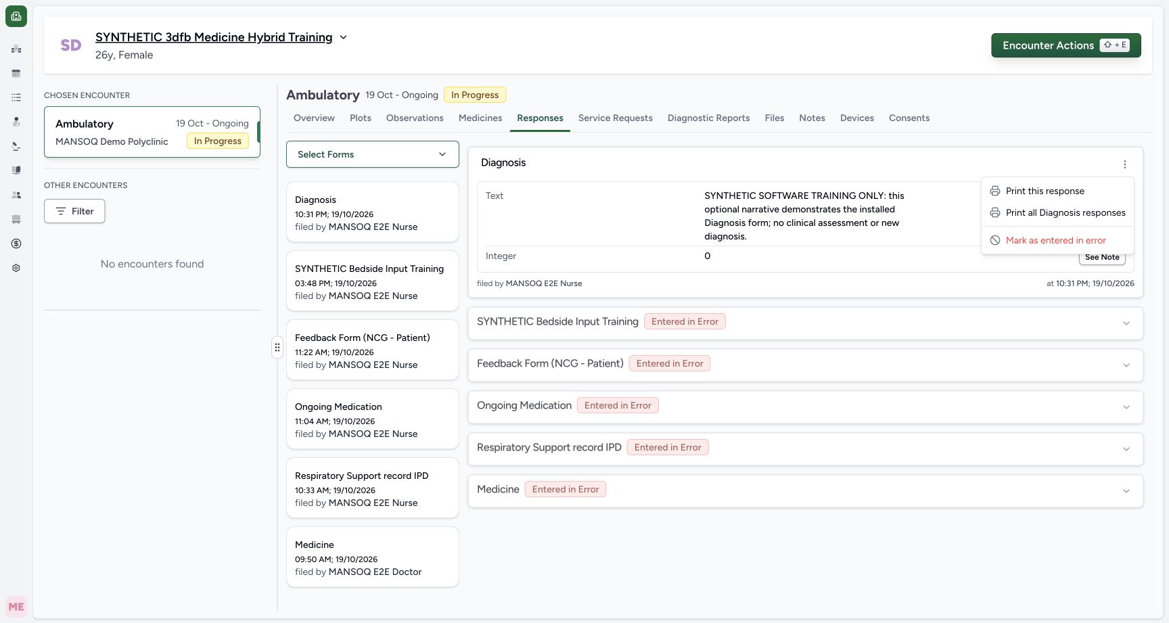Select the Ambulatory chosen encounter card
Screen dimensions: 1169x623
coord(152,132)
